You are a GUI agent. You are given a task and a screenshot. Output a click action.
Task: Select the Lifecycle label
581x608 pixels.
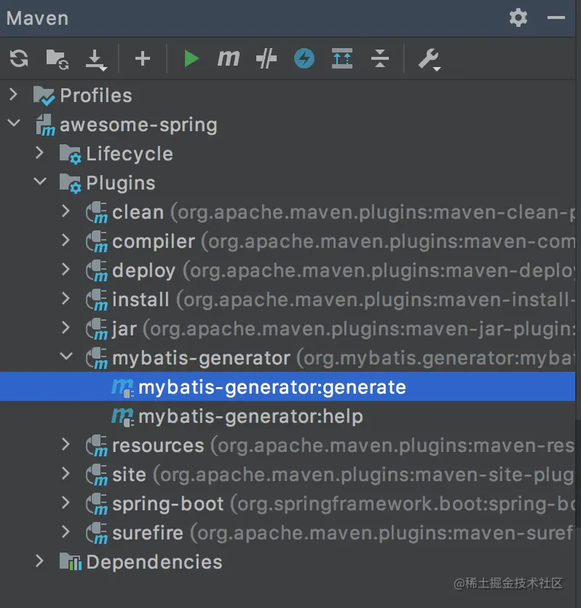(130, 154)
